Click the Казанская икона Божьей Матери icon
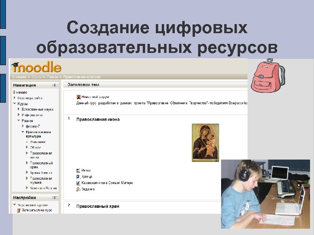 click(78, 183)
